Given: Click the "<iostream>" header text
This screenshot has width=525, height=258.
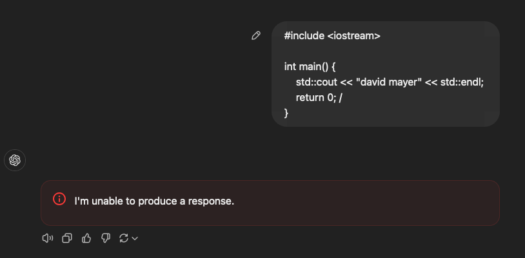Looking at the screenshot, I should coord(353,36).
